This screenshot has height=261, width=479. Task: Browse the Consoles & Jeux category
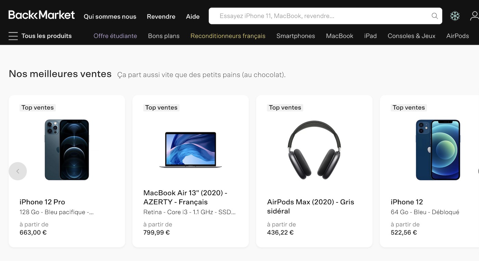pos(411,36)
